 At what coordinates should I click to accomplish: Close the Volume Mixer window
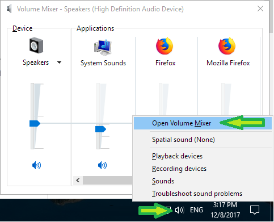click(260, 9)
